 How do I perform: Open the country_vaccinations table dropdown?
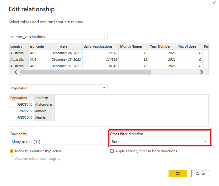58,36
